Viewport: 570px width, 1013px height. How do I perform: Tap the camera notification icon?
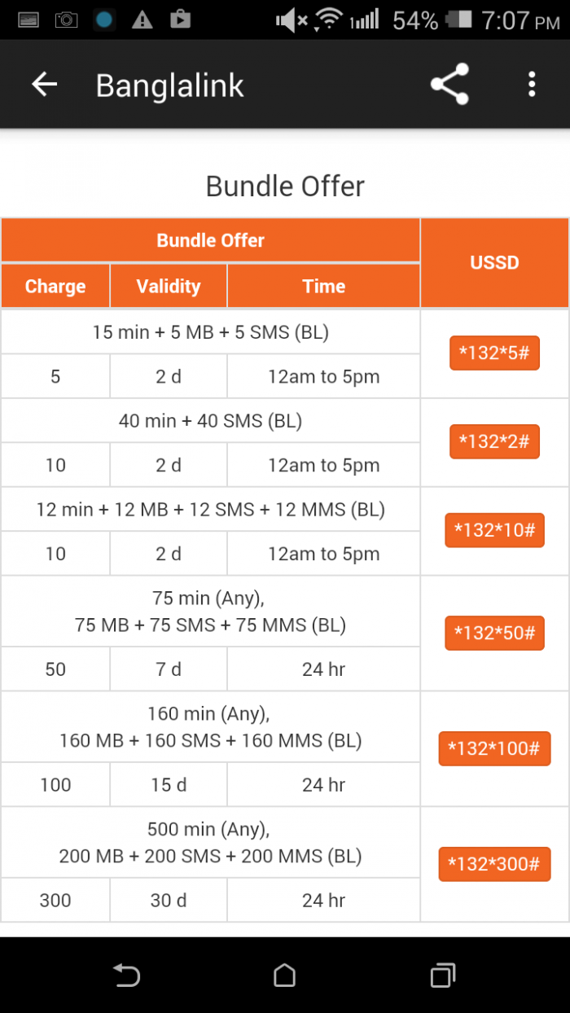pyautogui.click(x=65, y=20)
